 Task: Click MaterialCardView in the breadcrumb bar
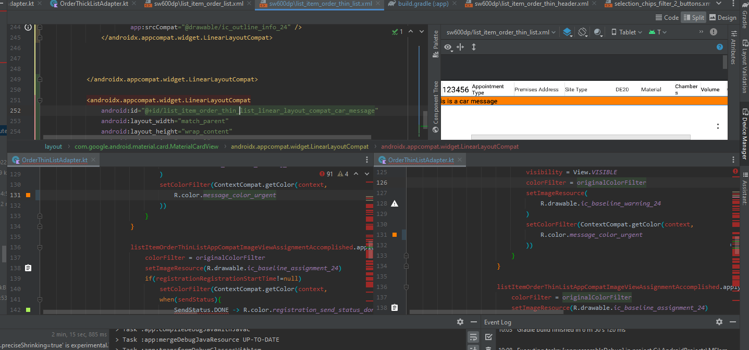click(x=146, y=147)
